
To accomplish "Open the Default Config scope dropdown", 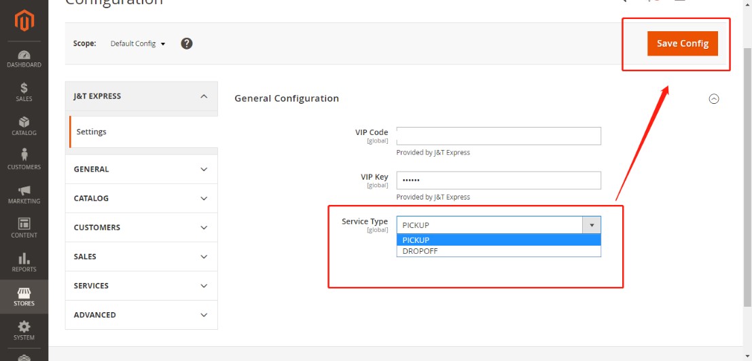I will tap(138, 43).
